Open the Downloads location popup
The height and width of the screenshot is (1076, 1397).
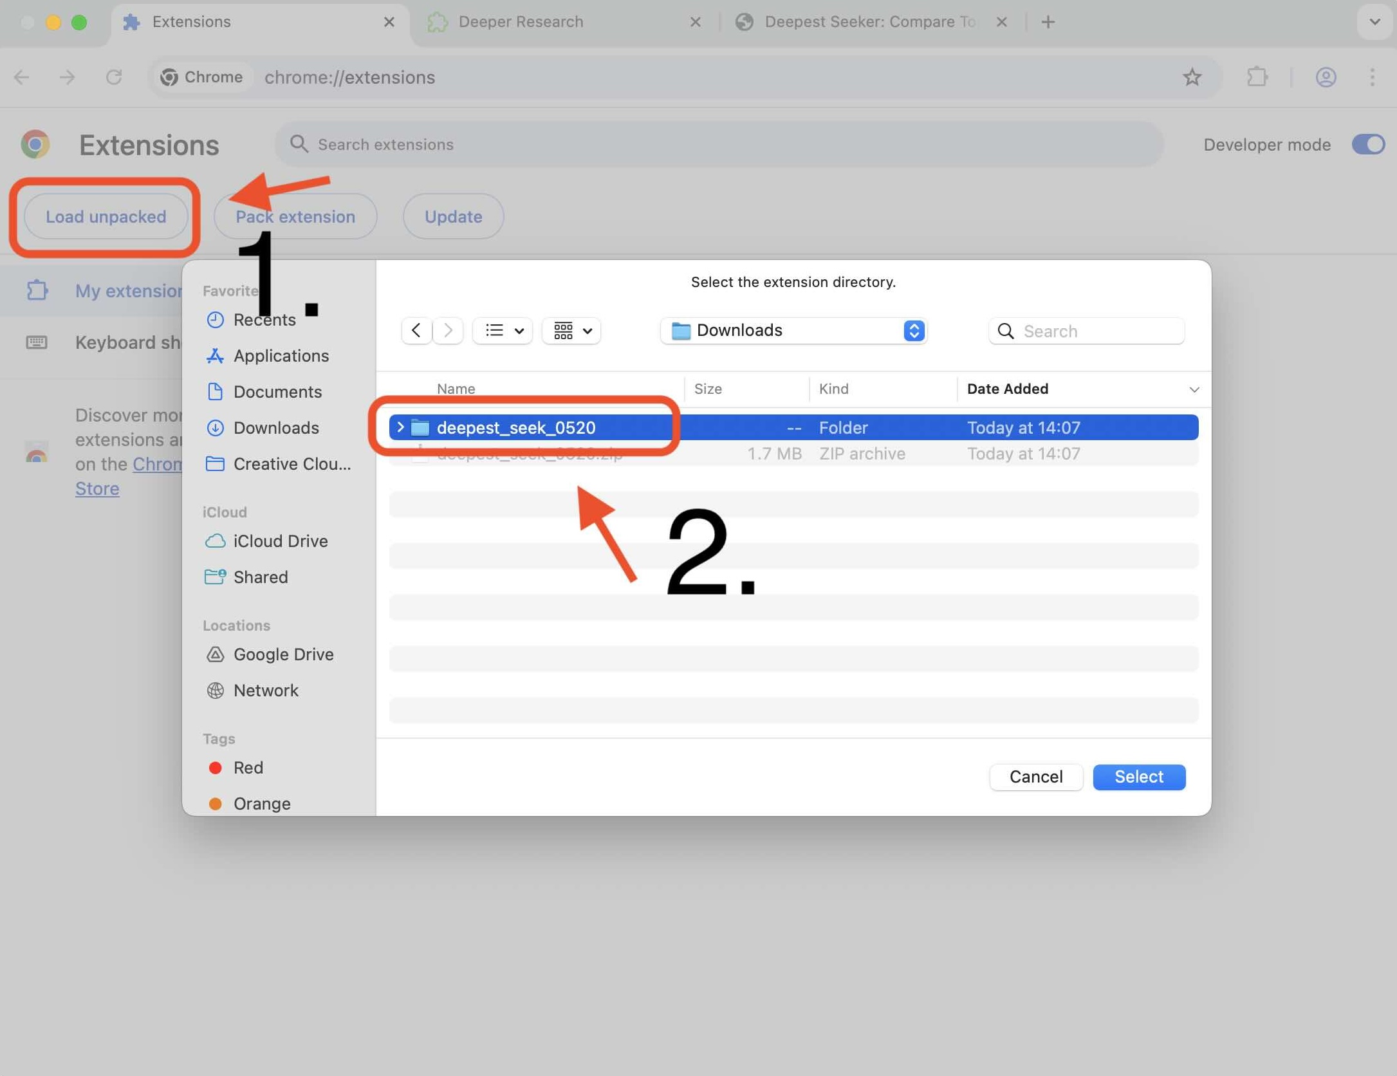[x=793, y=331]
